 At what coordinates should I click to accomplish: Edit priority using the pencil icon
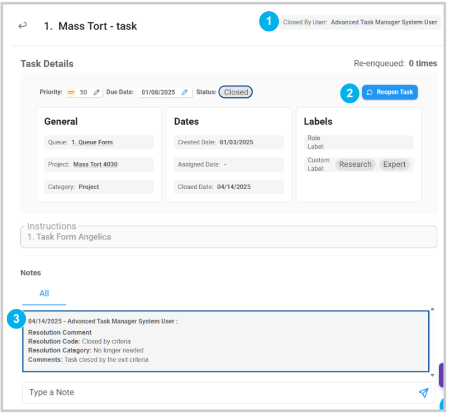[x=96, y=92]
